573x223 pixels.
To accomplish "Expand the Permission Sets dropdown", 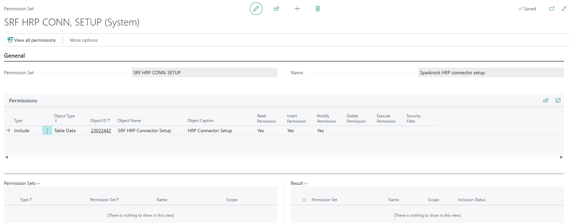I will click(x=22, y=183).
